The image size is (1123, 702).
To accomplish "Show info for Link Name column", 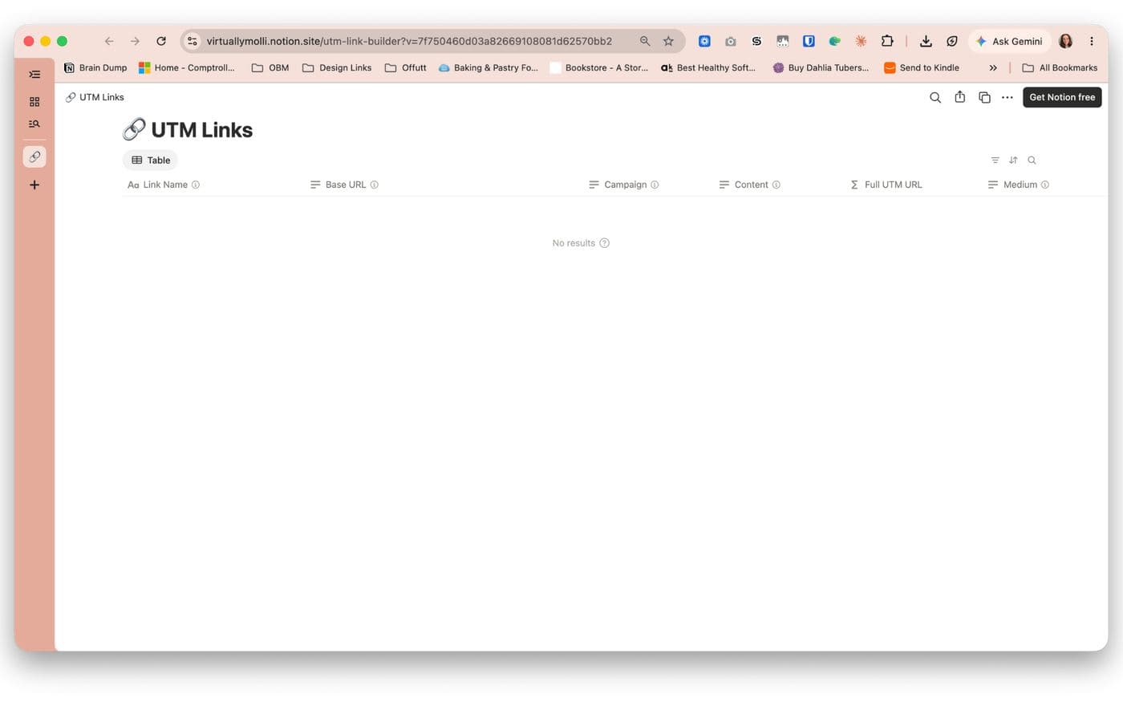I will [x=196, y=185].
